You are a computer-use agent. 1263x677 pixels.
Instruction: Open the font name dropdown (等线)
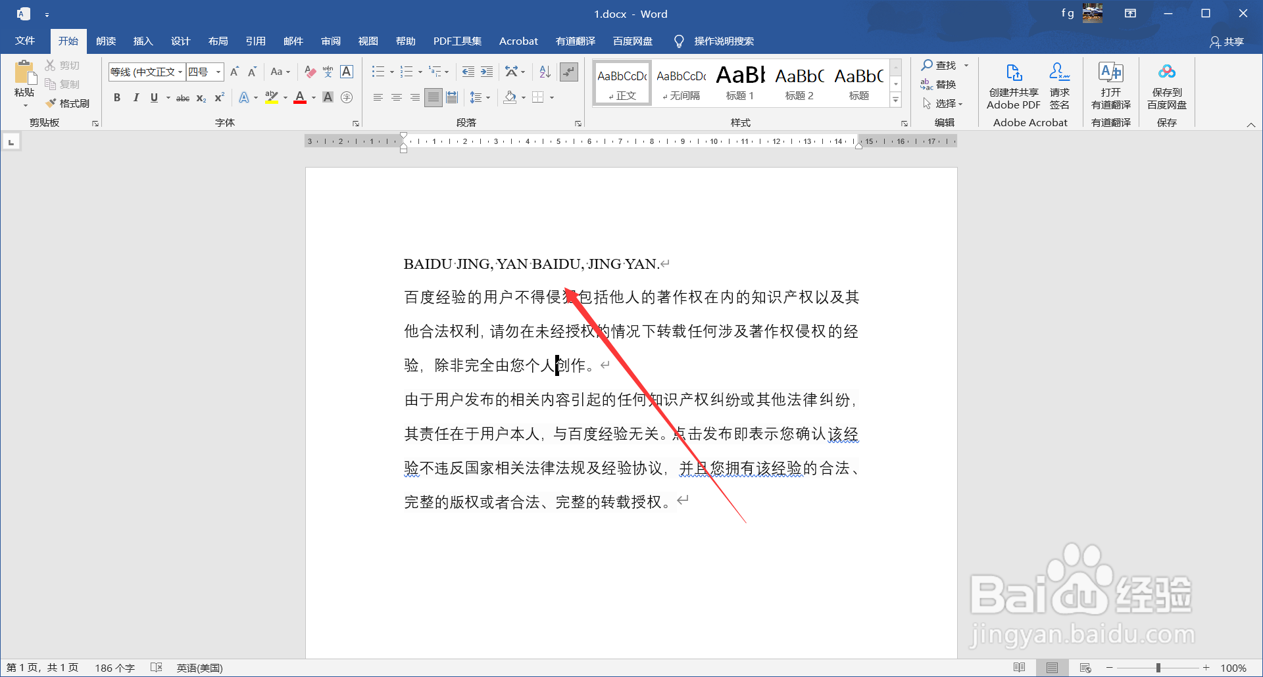180,72
